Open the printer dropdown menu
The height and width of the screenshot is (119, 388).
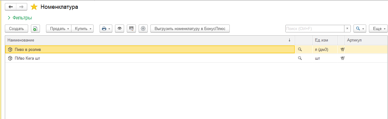(x=106, y=28)
